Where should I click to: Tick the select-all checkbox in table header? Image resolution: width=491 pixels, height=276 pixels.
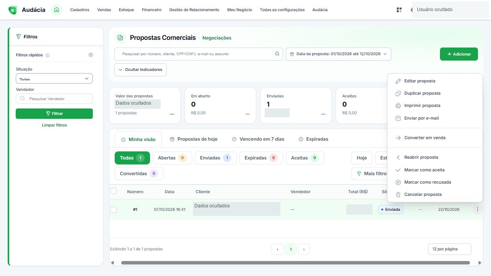(x=114, y=191)
